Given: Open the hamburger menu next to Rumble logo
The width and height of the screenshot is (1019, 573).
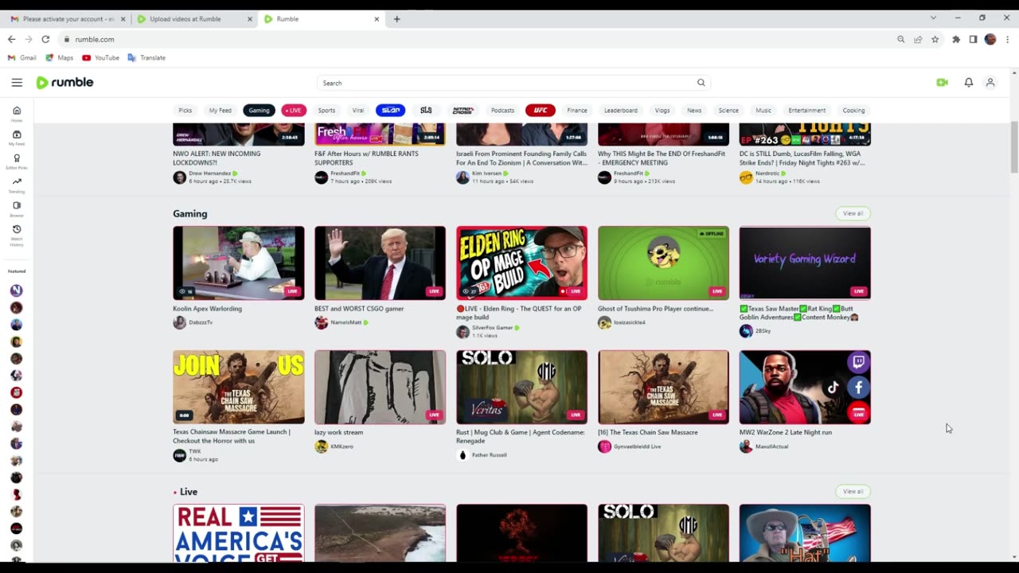Looking at the screenshot, I should tap(17, 83).
